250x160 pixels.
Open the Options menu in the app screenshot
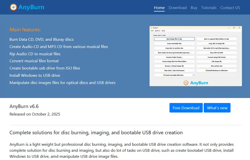(157, 31)
